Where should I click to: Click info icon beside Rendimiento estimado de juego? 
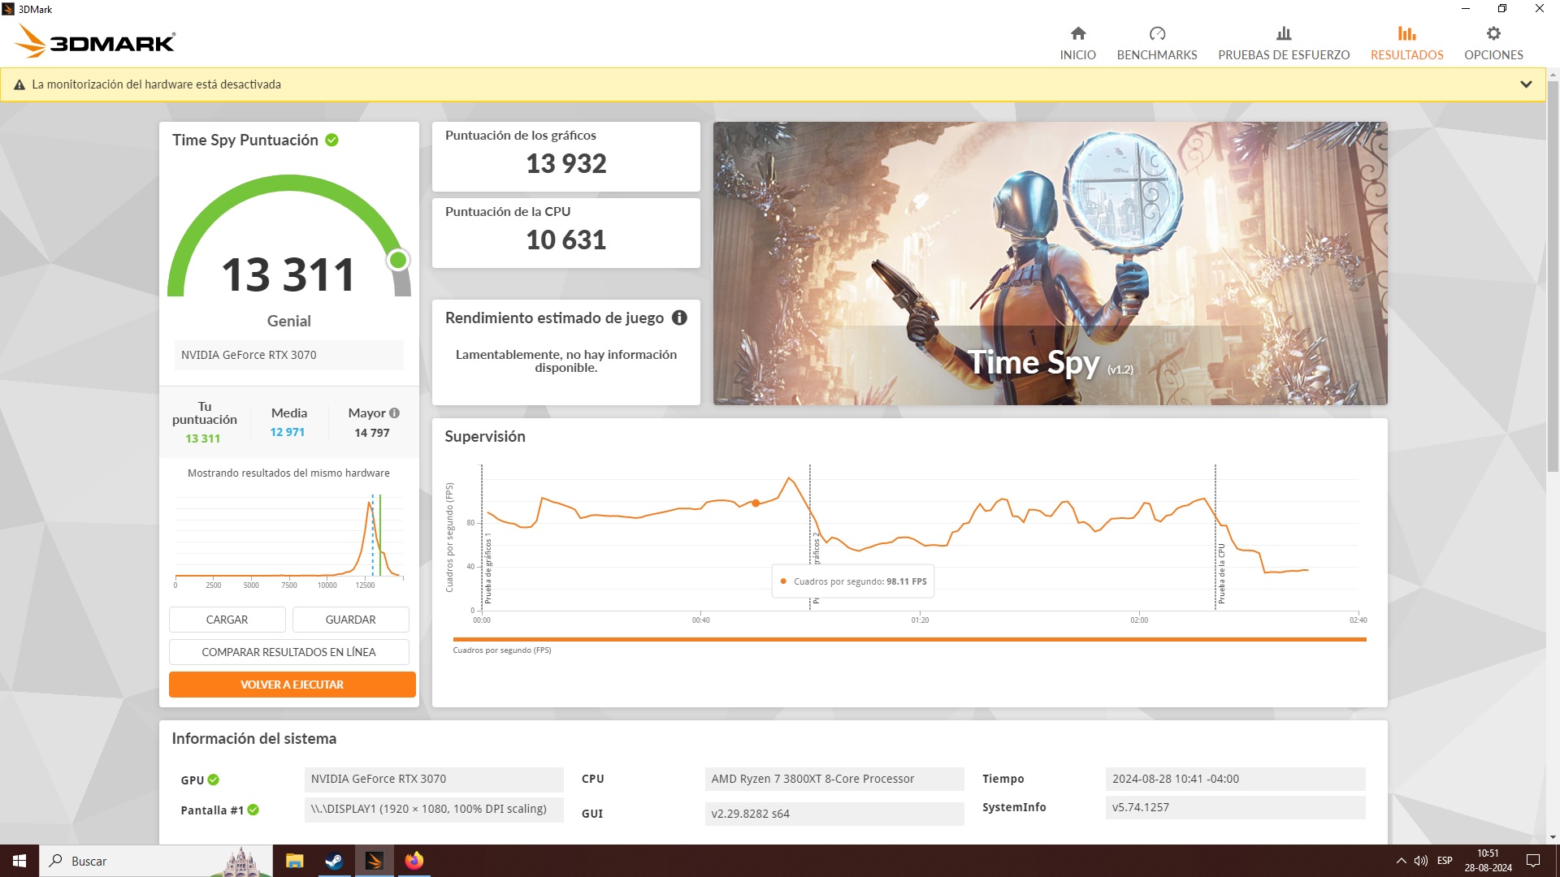679,318
